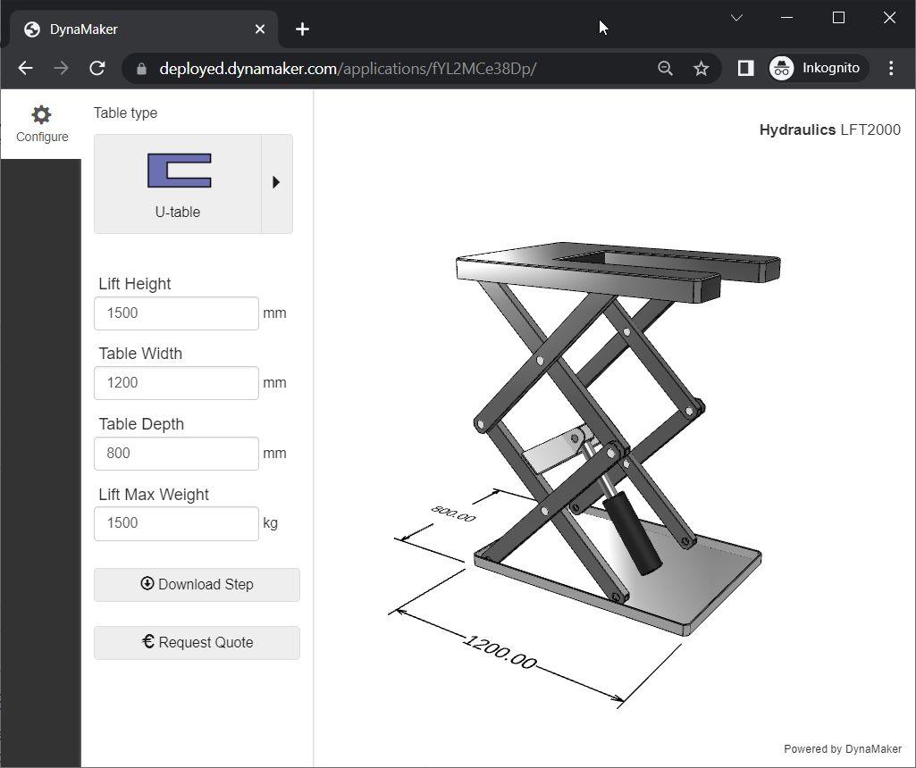Screen dimensions: 916x768
Task: Go back to the previous page
Action: [x=25, y=68]
